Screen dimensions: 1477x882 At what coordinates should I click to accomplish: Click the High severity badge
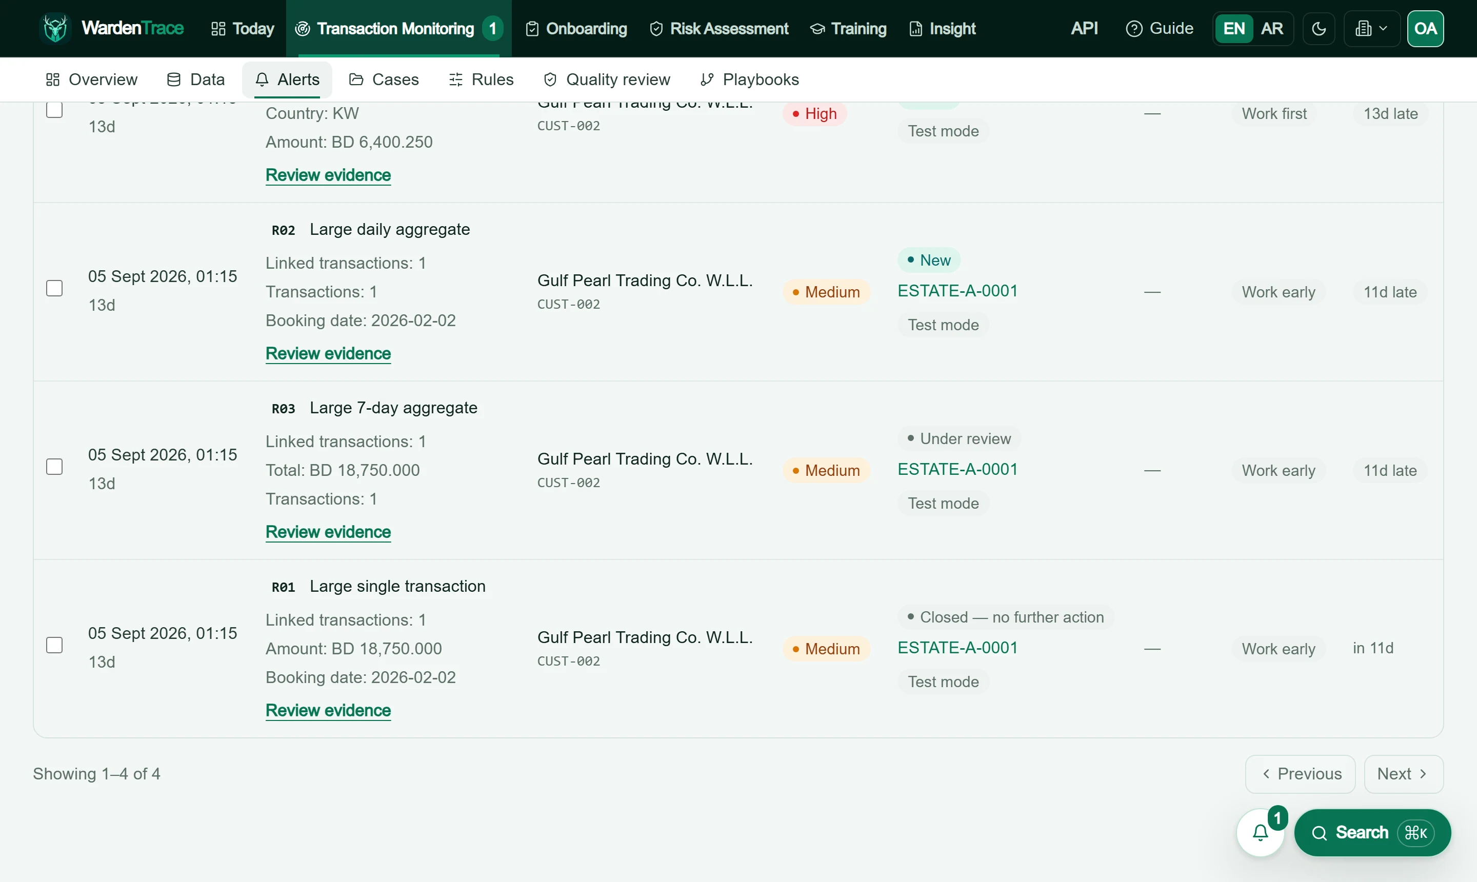814,113
